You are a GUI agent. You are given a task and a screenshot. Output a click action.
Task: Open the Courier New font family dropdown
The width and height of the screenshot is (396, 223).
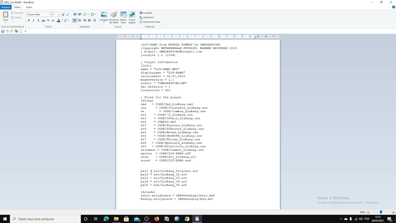point(49,15)
